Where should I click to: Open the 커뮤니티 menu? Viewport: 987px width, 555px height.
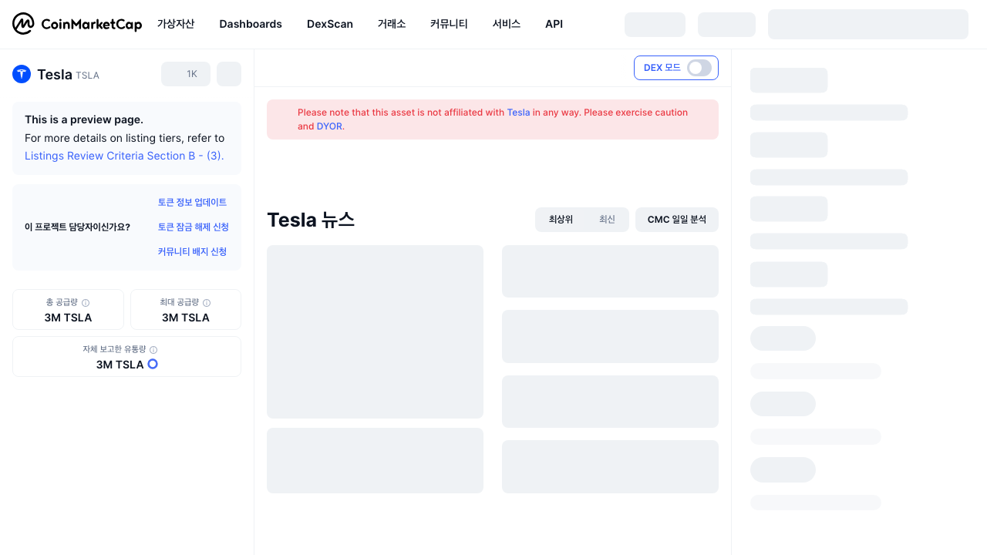click(449, 24)
